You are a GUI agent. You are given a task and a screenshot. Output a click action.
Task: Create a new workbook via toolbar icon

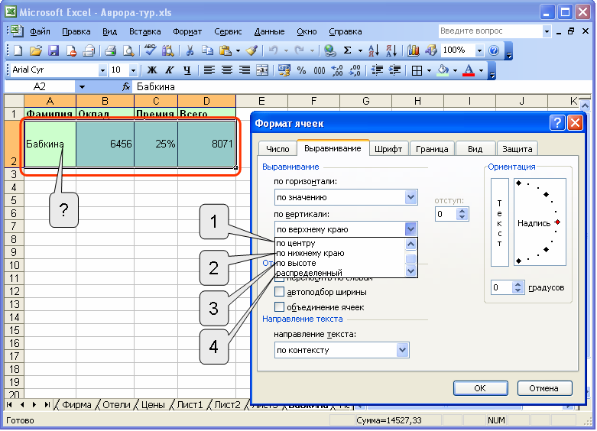(18, 50)
